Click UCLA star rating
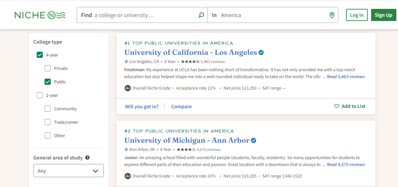Image resolution: width=398 pixels, height=187 pixels. [190, 61]
